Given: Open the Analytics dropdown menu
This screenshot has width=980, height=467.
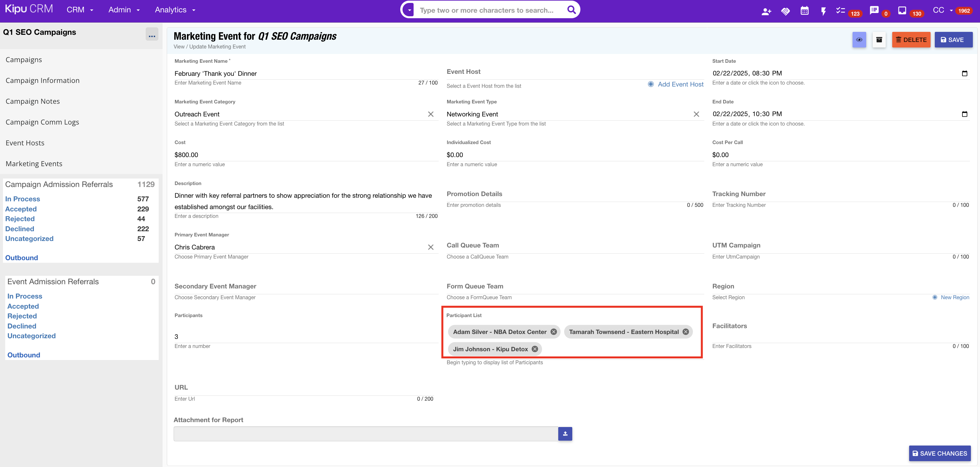Looking at the screenshot, I should 175,10.
